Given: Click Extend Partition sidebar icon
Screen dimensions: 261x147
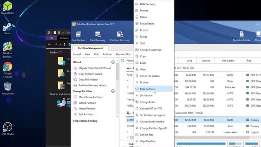Looking at the screenshot, I should [x=75, y=103].
